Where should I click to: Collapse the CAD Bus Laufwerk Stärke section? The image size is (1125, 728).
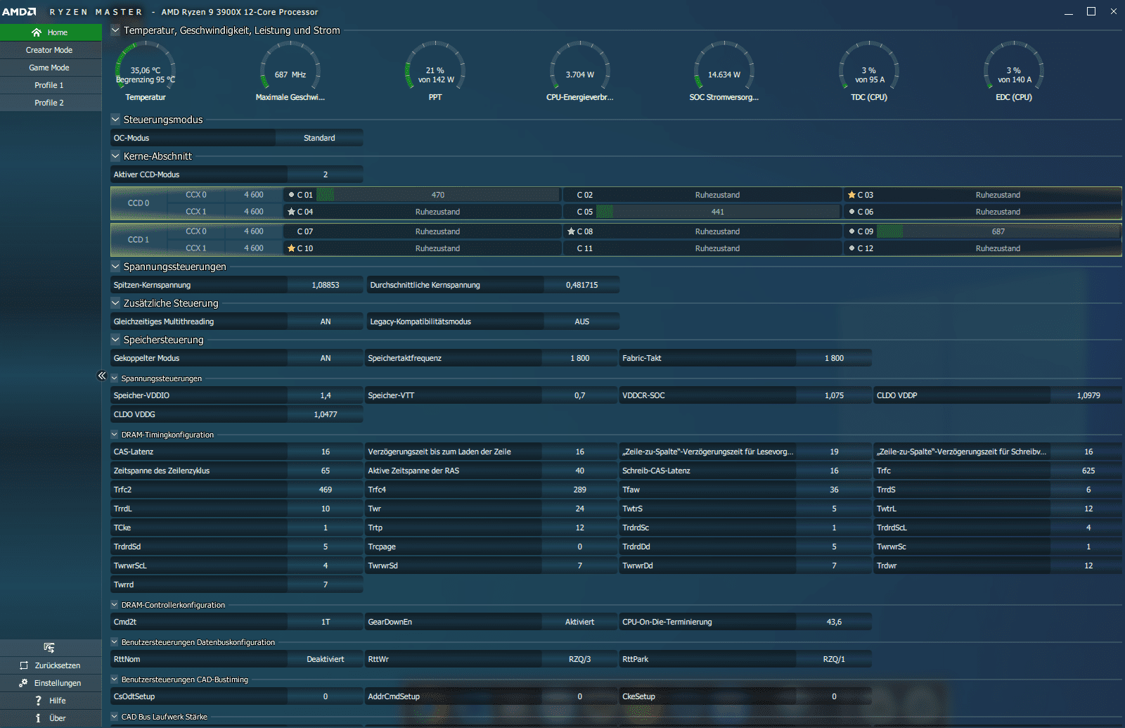[x=115, y=717]
